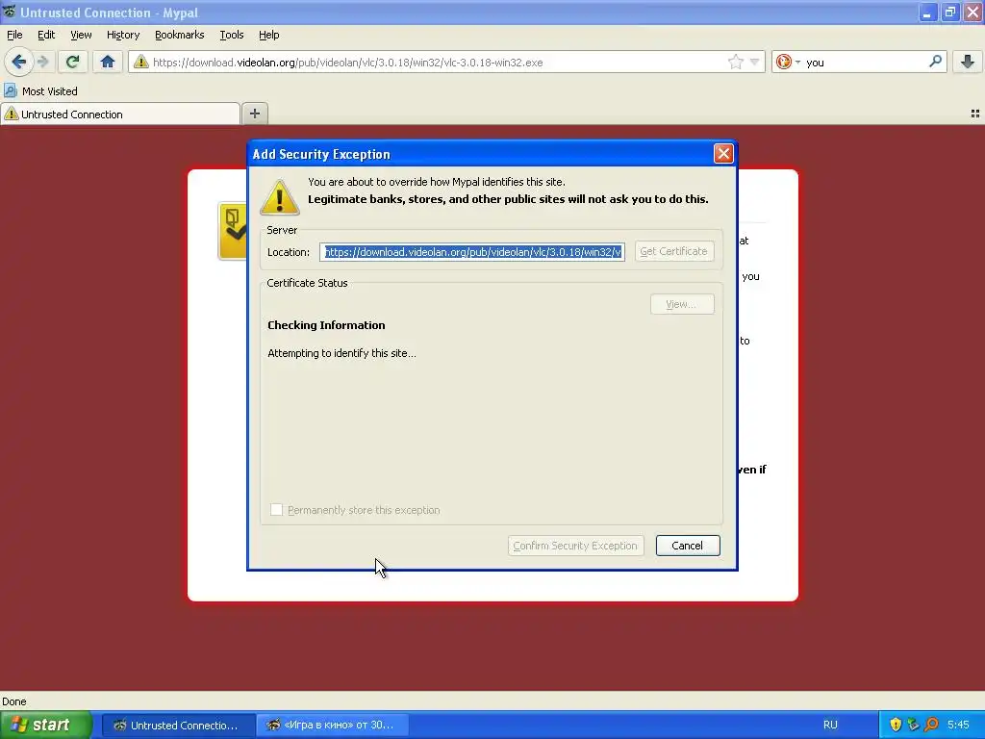Click the browser Back arrow button
Screen dimensions: 985x739
coord(19,62)
